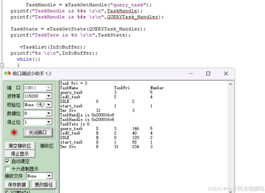Click the vTaskList(InfoBuffer) code line
The image size is (265, 193).
[53, 47]
